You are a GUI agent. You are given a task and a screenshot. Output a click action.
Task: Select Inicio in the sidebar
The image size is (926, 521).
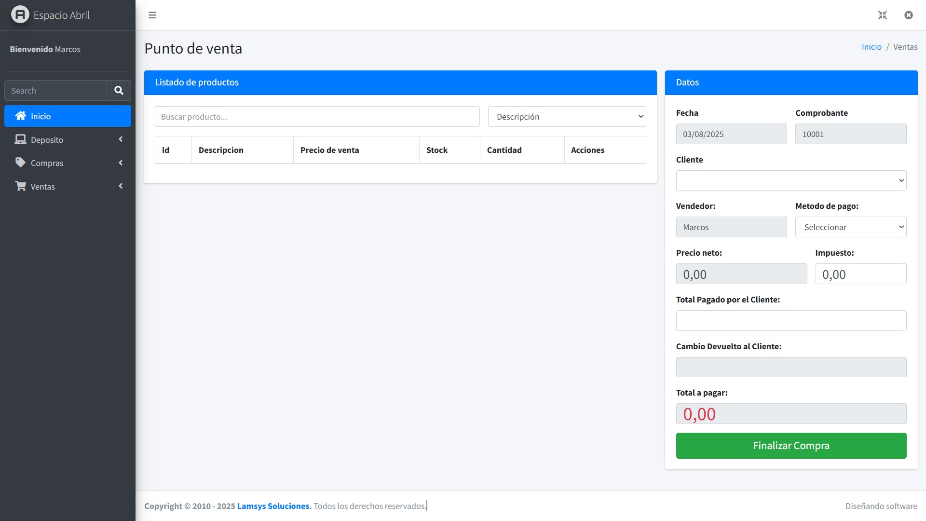click(68, 116)
